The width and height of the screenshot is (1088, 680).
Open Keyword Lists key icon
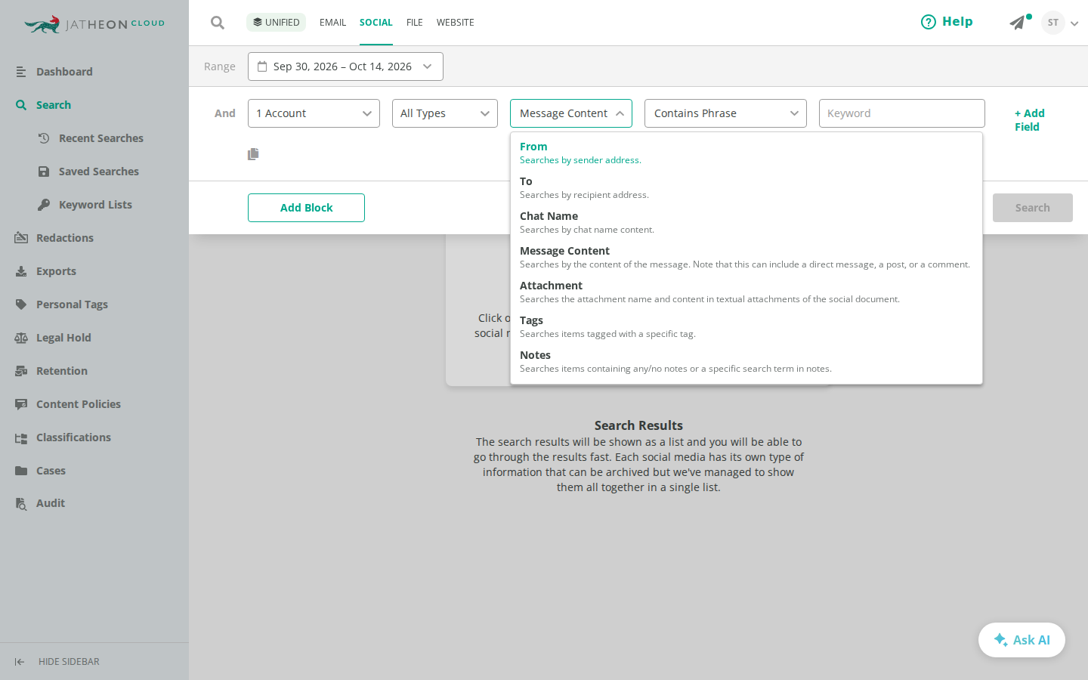[44, 205]
